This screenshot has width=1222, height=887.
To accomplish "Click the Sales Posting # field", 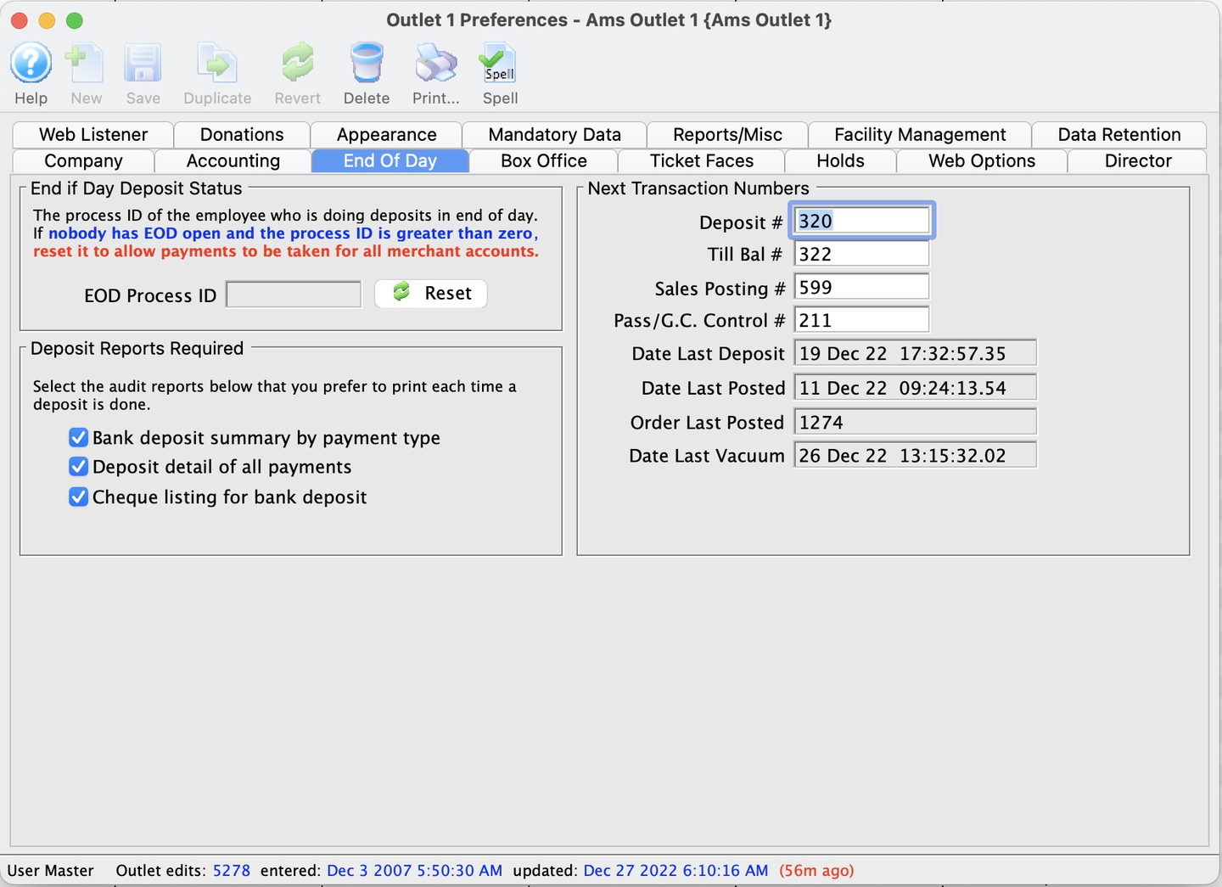I will click(x=861, y=287).
